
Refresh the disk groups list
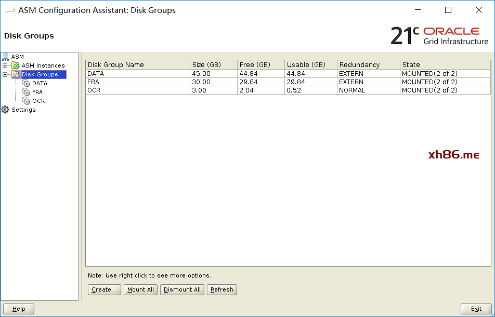[x=222, y=289]
